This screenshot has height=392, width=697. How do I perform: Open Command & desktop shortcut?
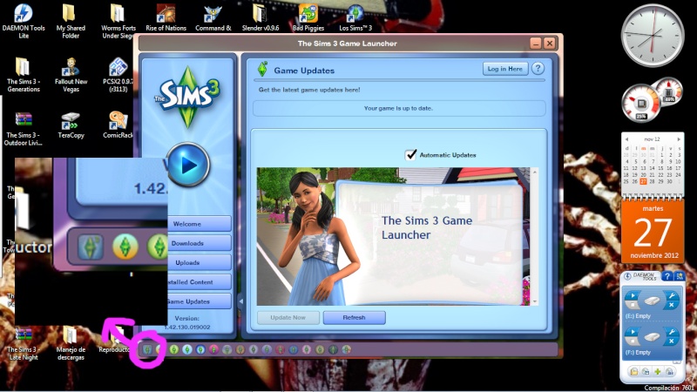[213, 17]
